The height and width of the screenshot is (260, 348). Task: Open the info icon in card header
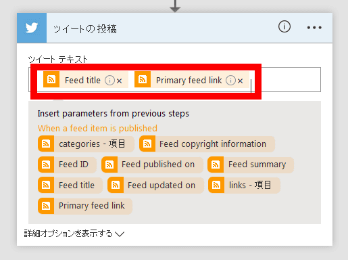tap(284, 26)
